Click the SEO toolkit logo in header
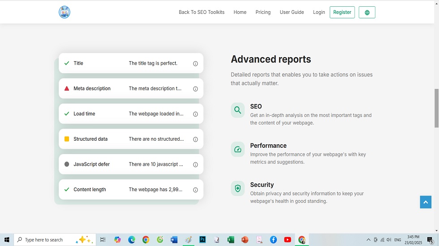Screen dimensions: 439x246 (x=65, y=12)
